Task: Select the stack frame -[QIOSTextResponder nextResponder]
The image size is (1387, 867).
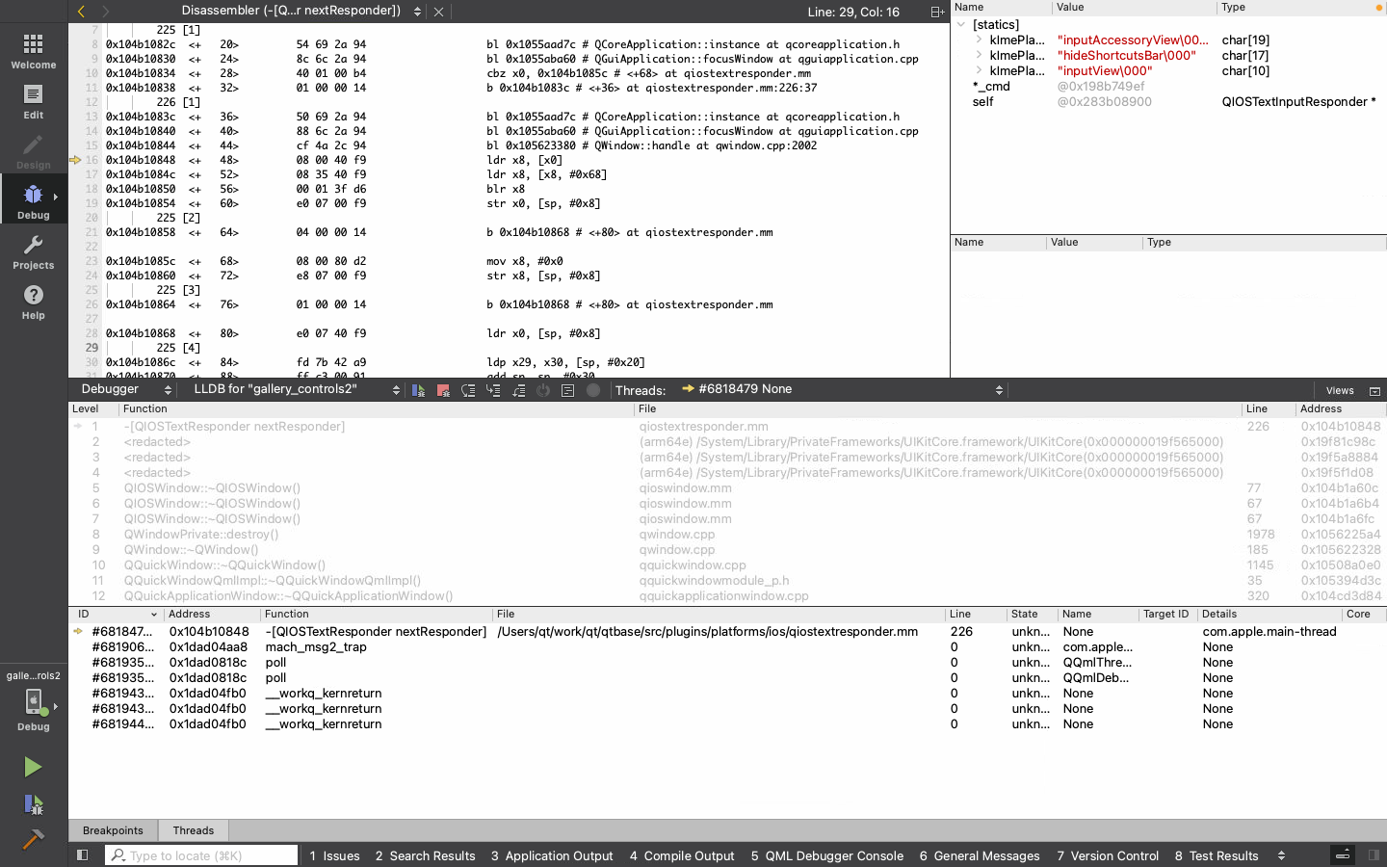Action: pyautogui.click(x=727, y=427)
